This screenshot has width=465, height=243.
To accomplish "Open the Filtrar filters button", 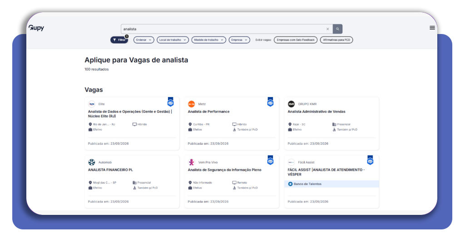I will [119, 40].
